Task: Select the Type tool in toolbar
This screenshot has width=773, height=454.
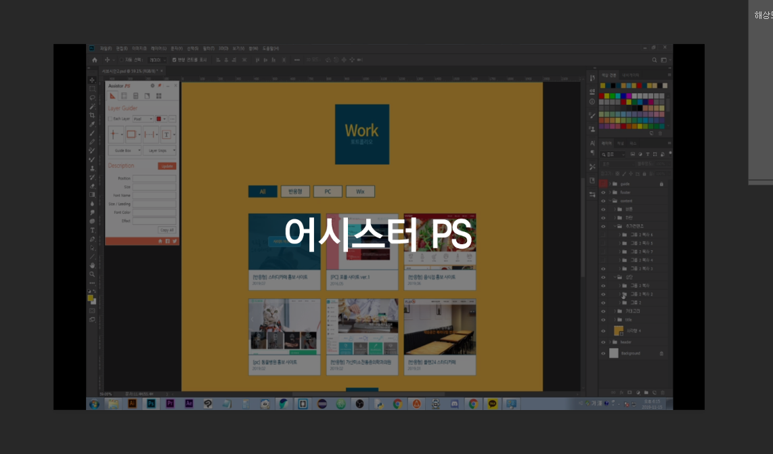Action: (x=92, y=230)
